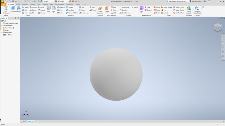Choose the Split tool

click(x=82, y=7)
